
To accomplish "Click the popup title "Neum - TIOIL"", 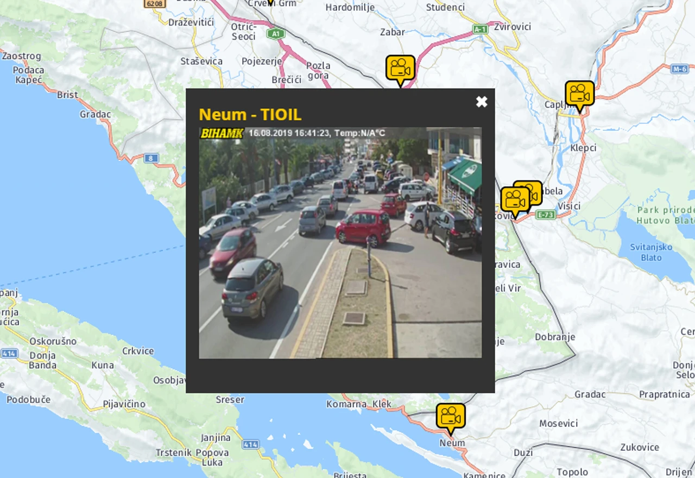I will tap(250, 115).
